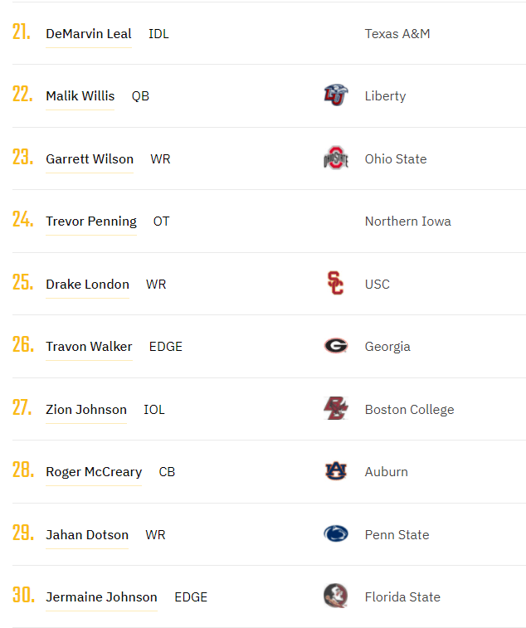The height and width of the screenshot is (628, 526).
Task: Click the Auburn Tigers logo
Action: 336,471
